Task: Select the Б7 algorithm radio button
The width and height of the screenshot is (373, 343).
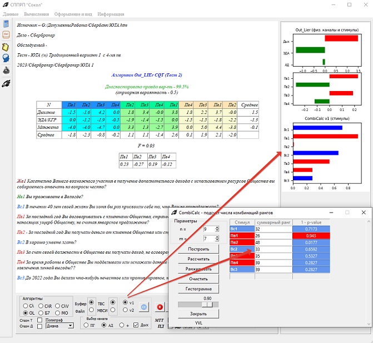Action: 41,313
